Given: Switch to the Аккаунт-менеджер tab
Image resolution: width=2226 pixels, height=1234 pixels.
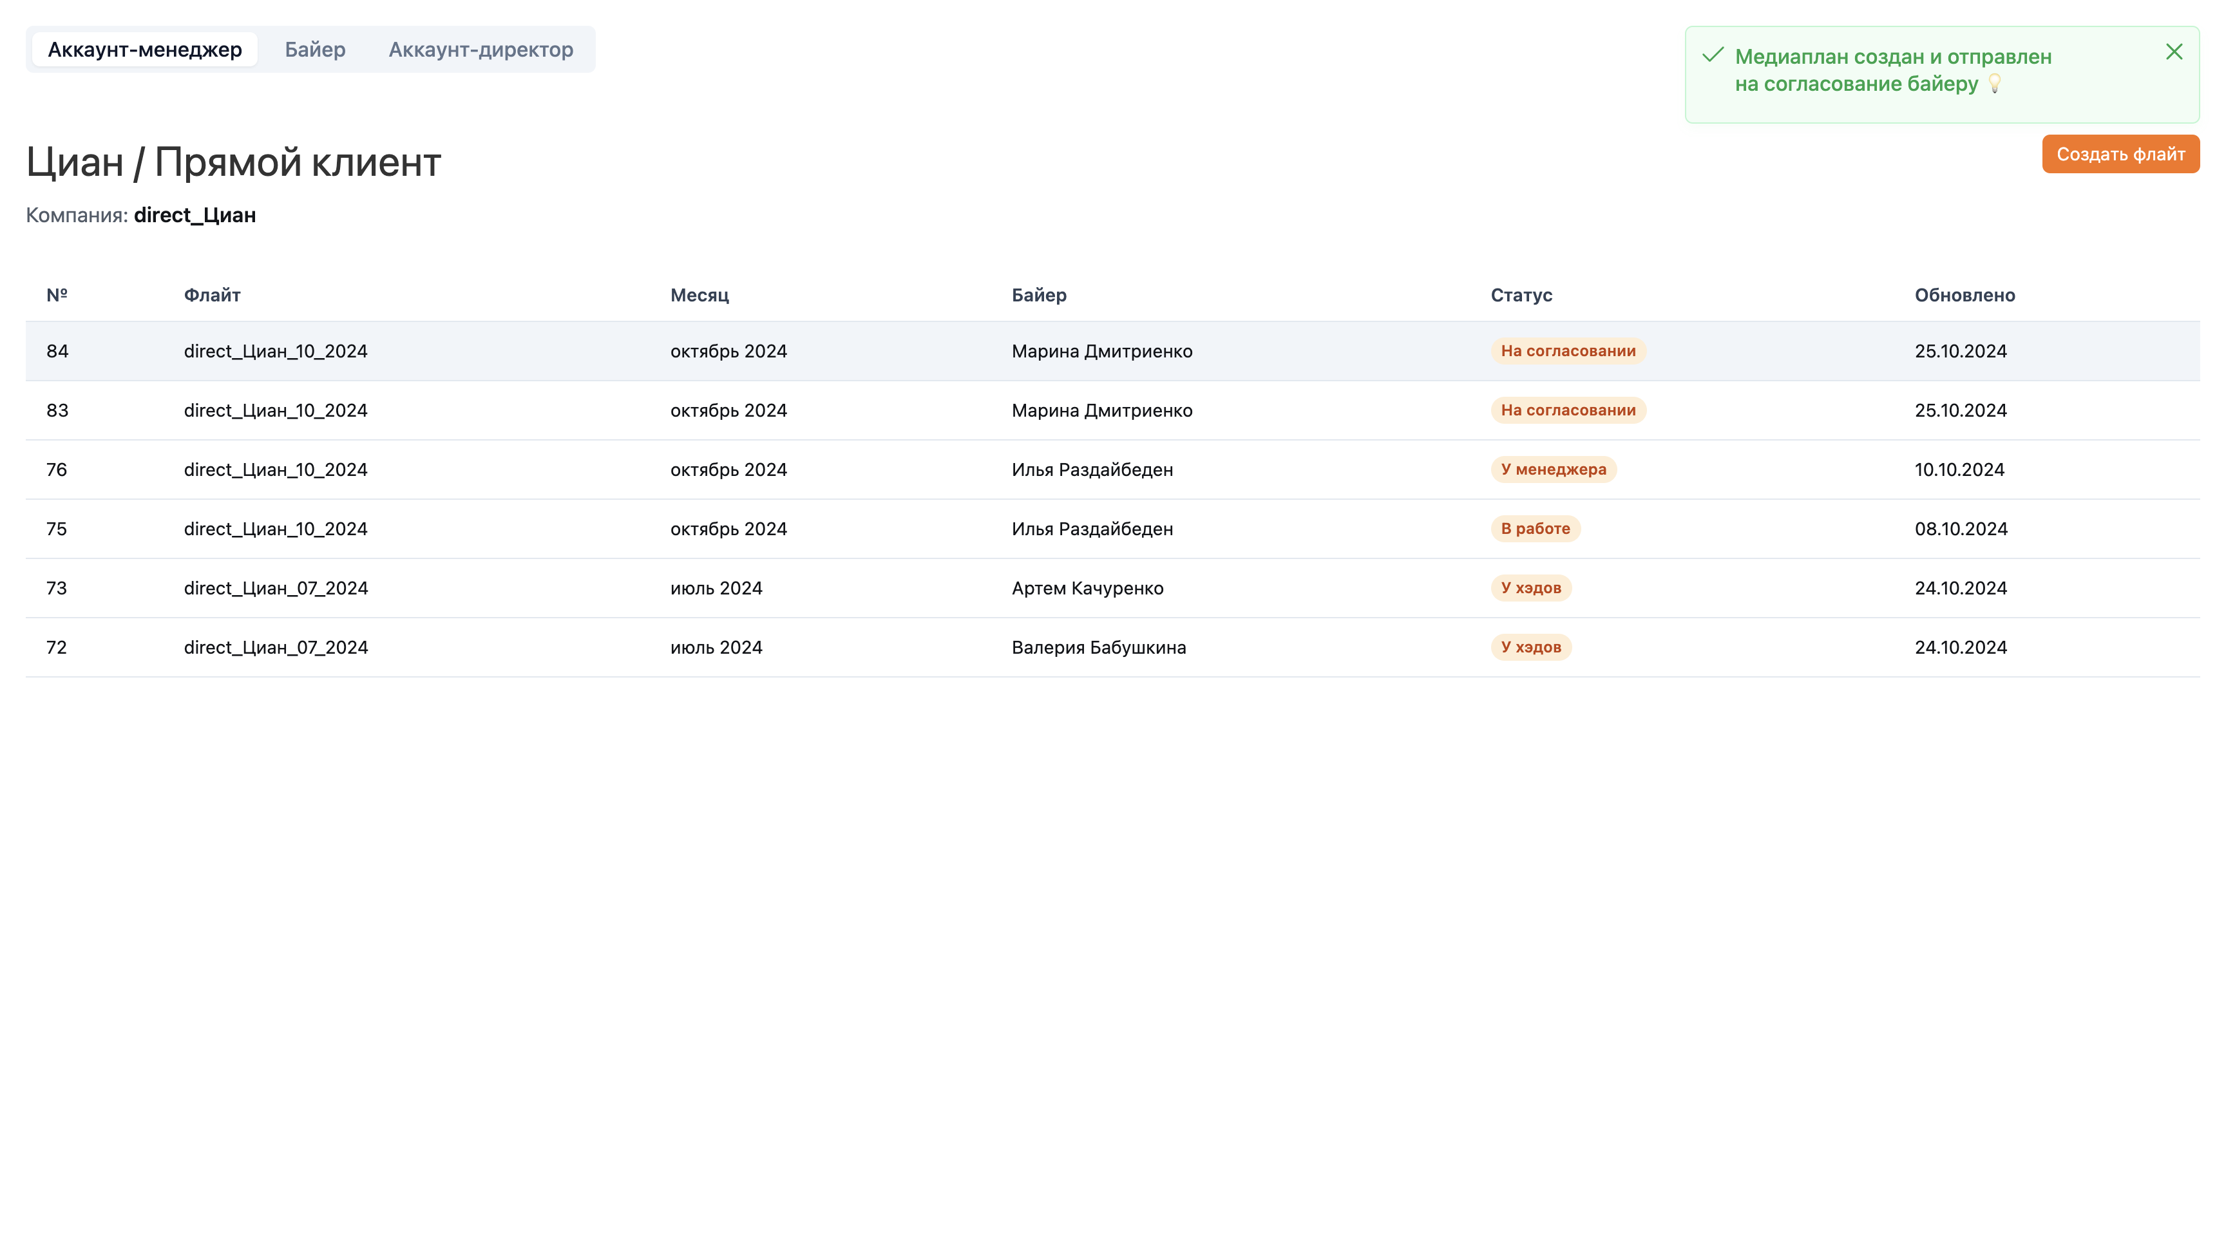Looking at the screenshot, I should [145, 49].
